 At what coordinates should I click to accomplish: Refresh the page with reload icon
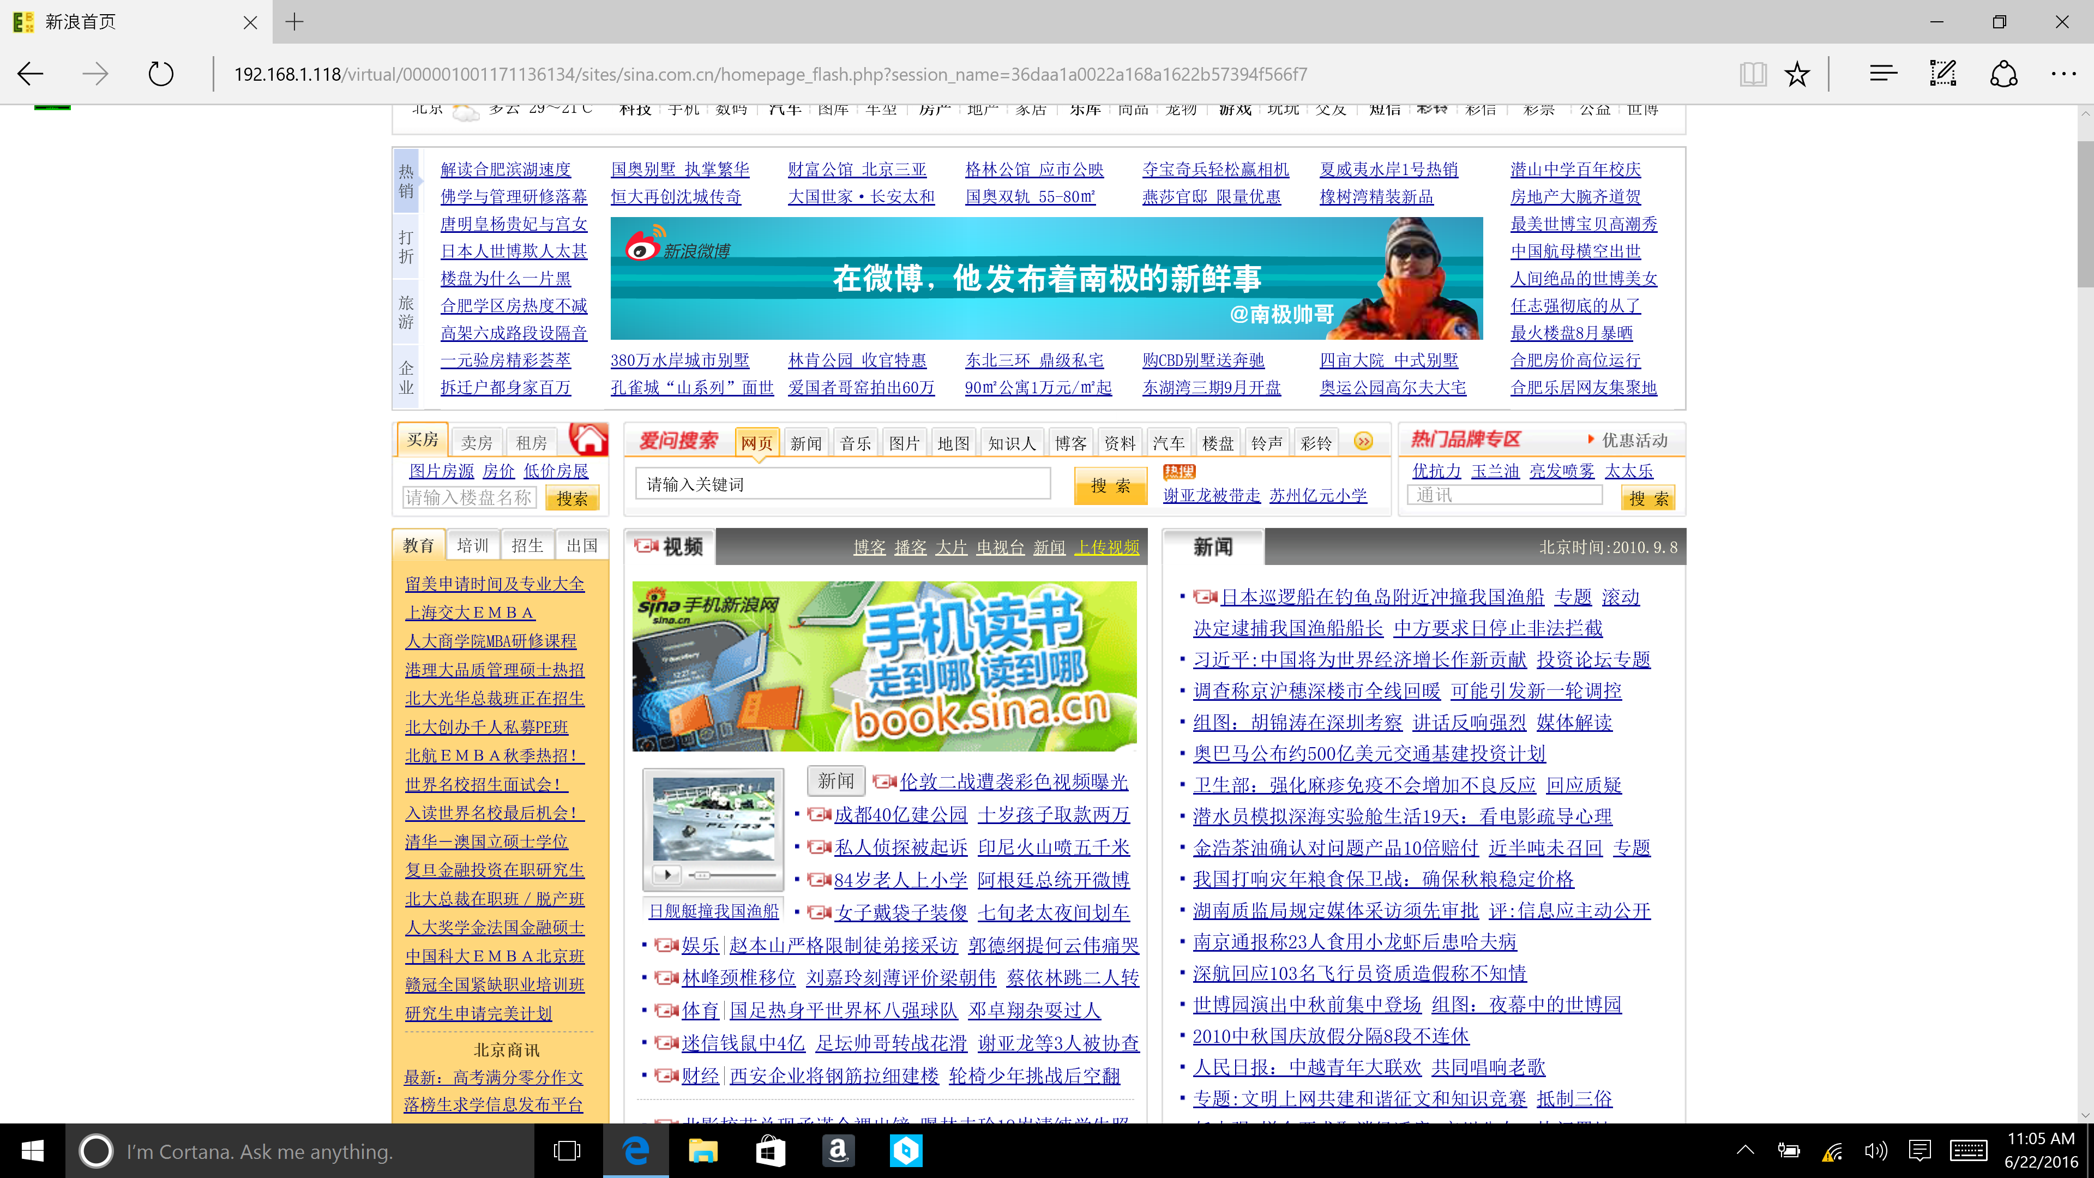[161, 74]
